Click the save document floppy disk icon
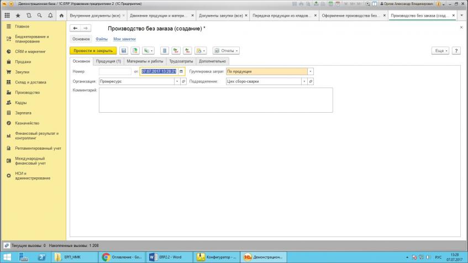This screenshot has width=468, height=263. point(124,50)
